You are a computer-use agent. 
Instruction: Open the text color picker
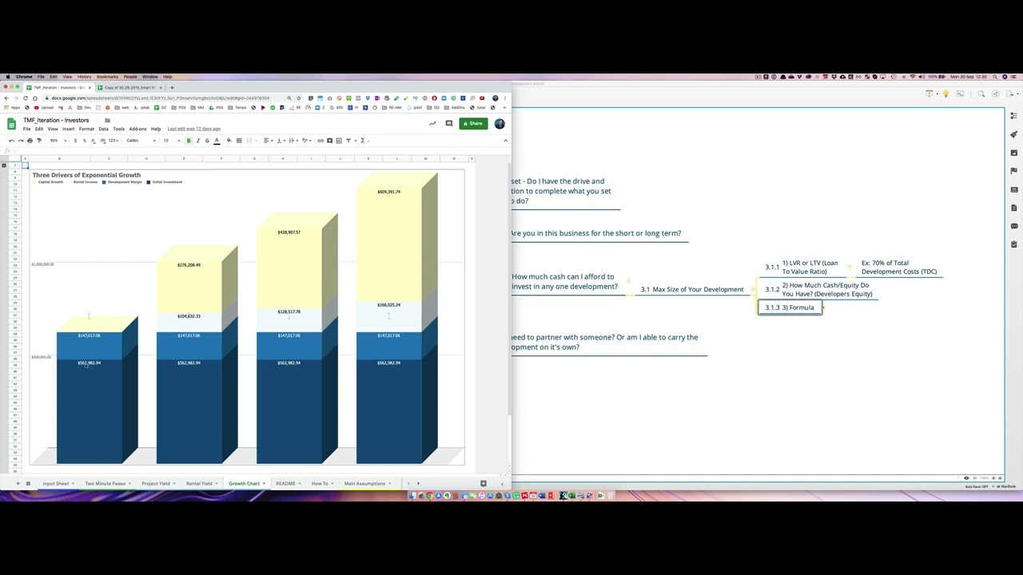[x=217, y=141]
